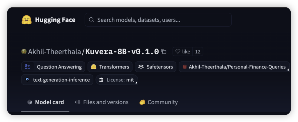Filter by the Transformers library tag

pos(110,67)
